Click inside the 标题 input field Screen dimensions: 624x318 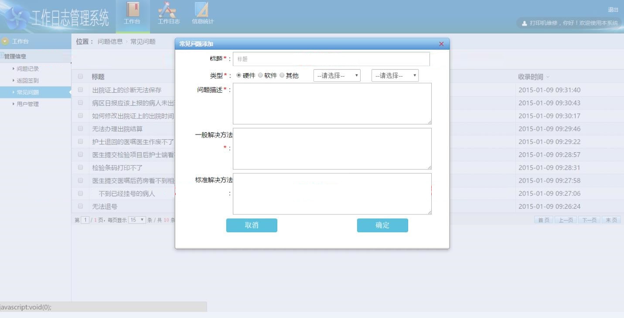331,58
